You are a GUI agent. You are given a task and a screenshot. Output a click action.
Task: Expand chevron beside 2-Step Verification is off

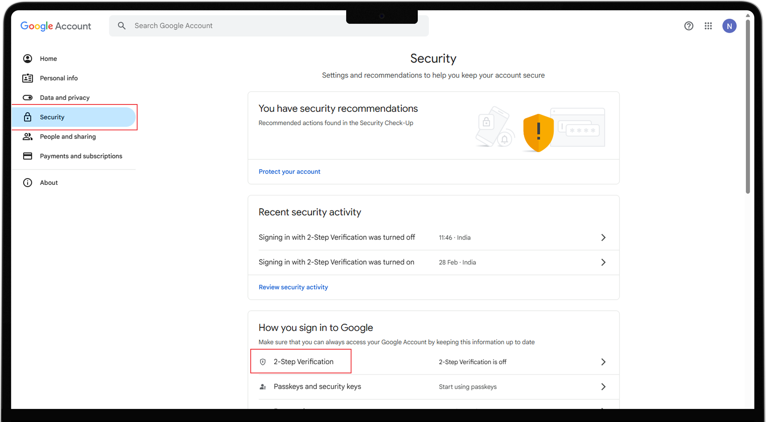coord(603,362)
